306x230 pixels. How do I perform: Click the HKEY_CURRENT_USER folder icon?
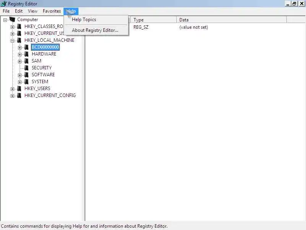click(x=20, y=33)
